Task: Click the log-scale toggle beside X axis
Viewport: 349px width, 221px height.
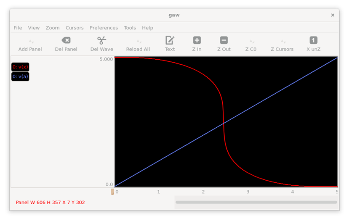Action: 113,192
